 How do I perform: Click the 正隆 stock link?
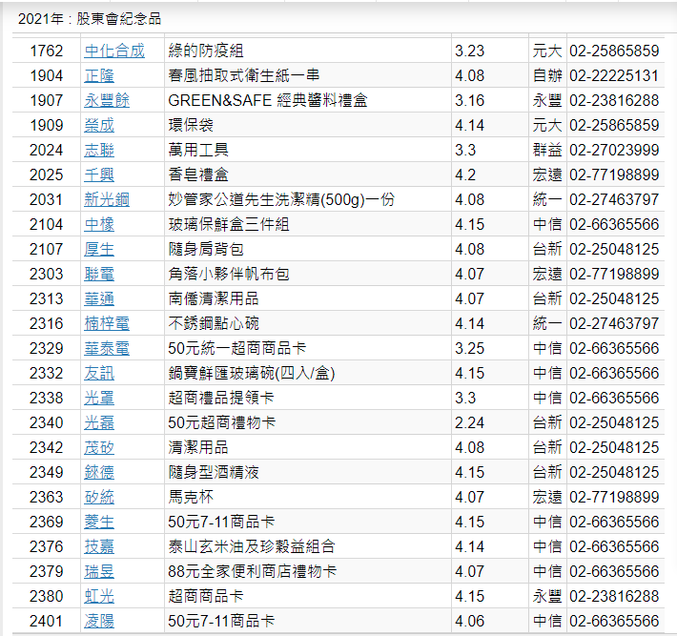(98, 75)
